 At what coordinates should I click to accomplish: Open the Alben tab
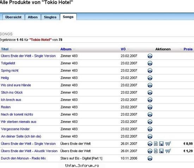pos(33,17)
